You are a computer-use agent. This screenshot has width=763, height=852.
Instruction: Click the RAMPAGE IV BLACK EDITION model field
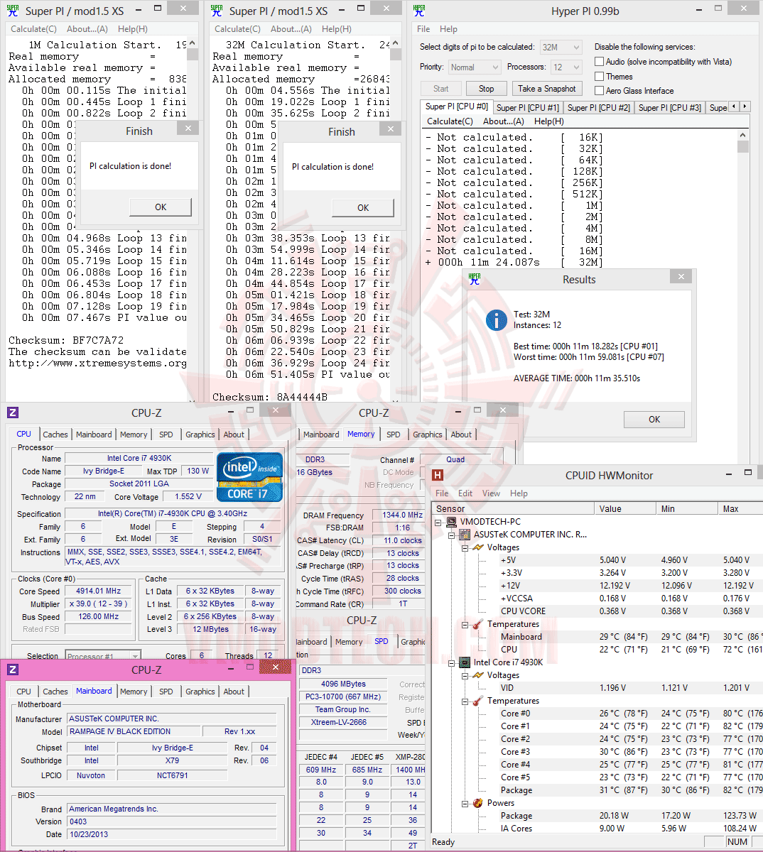coord(134,731)
